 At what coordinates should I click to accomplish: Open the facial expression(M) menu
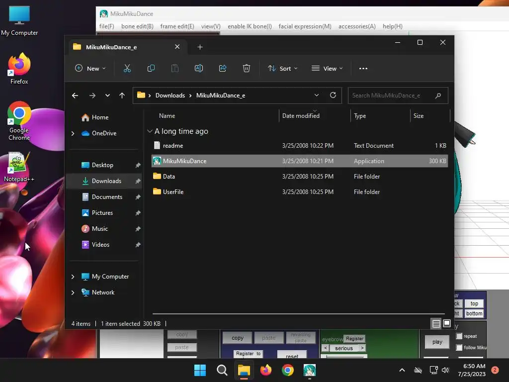coord(305,26)
